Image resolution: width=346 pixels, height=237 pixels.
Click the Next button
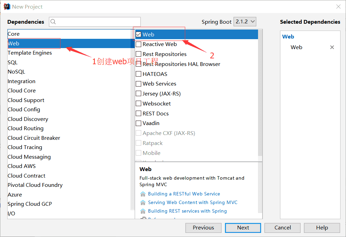click(243, 228)
